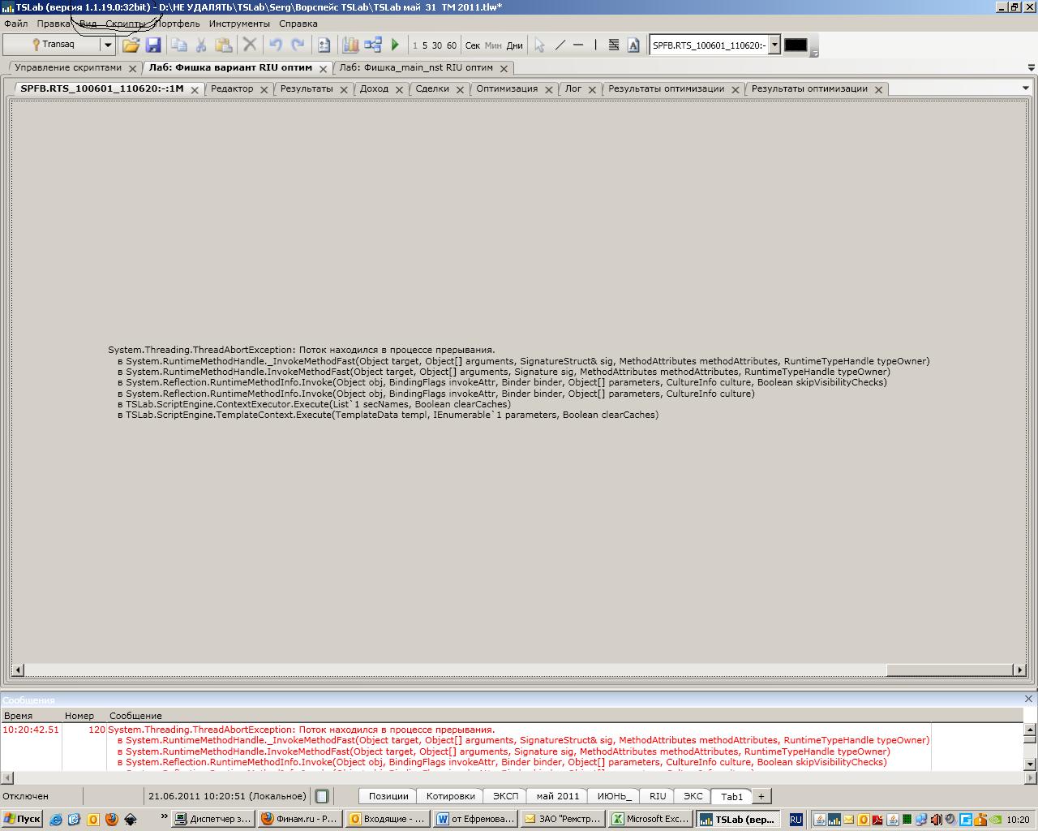Redo the action via the toolbar arrow
This screenshot has height=831, width=1038.
tap(298, 45)
